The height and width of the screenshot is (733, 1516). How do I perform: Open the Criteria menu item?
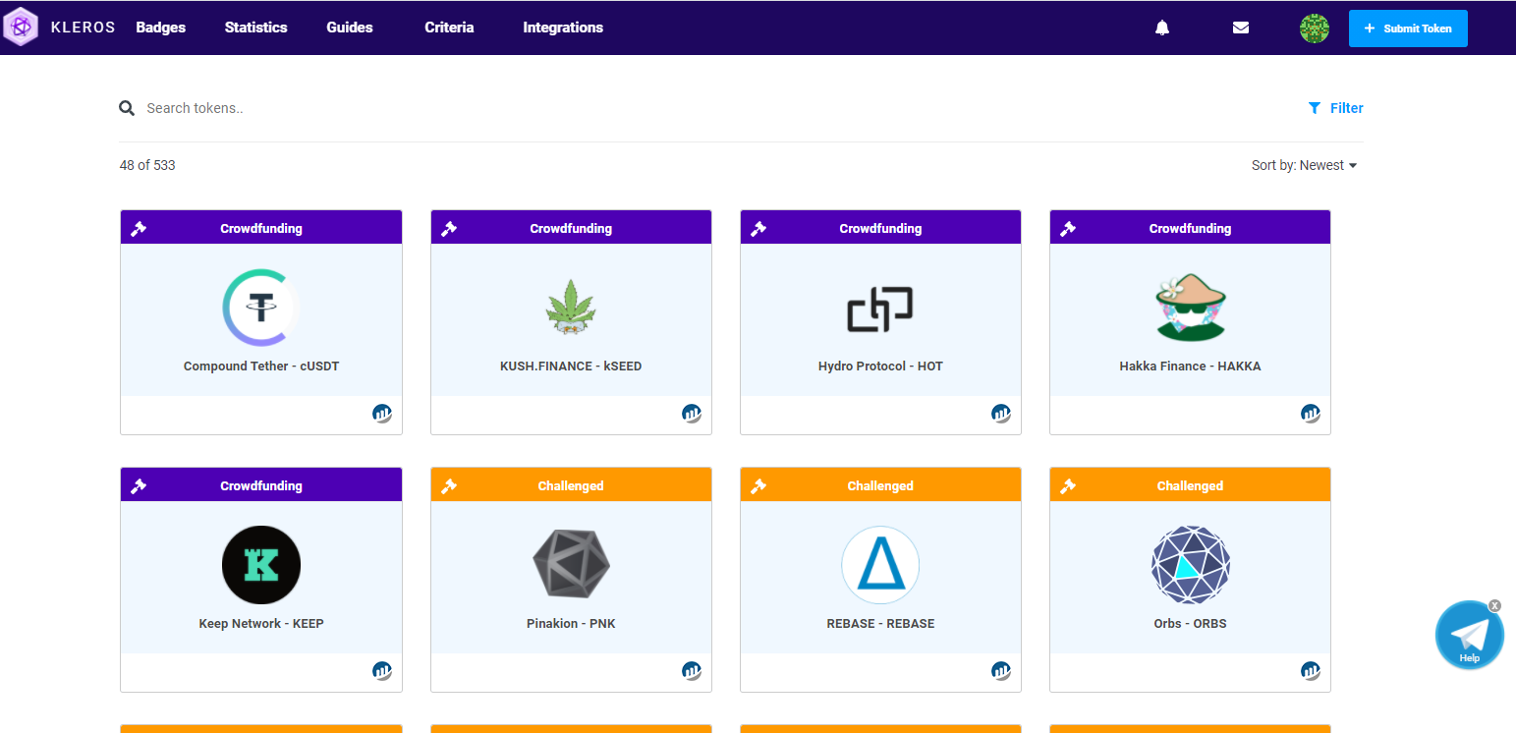coord(449,28)
